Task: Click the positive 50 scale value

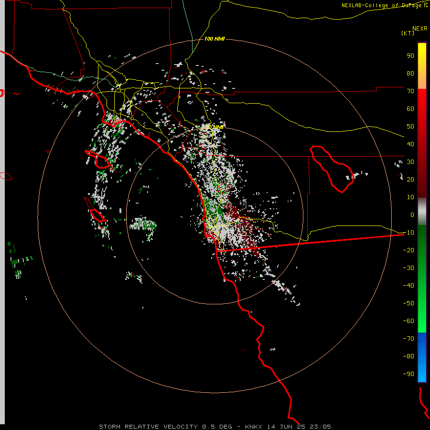Action: tap(410, 127)
